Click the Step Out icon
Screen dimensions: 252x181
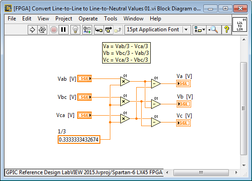click(118, 29)
